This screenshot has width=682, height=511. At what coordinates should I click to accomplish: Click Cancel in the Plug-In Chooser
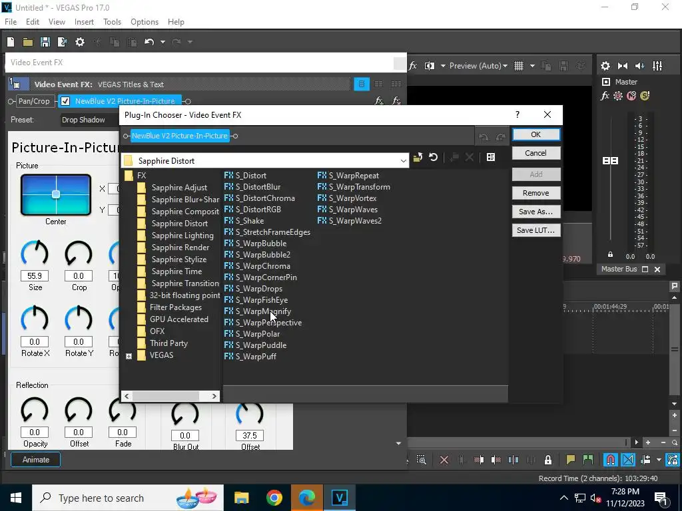(536, 153)
